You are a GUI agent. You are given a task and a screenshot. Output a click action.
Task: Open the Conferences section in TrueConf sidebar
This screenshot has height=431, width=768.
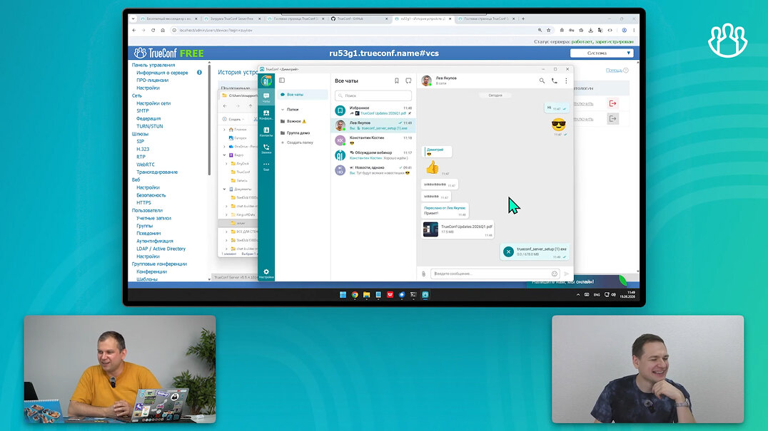[266, 115]
